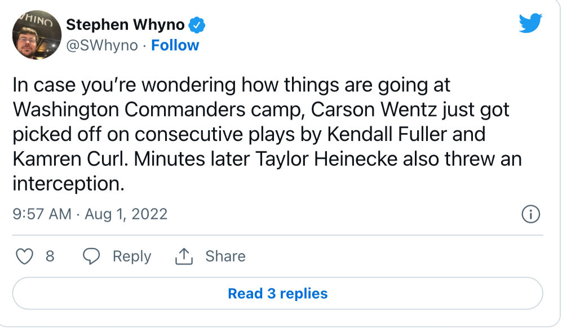Open Stephen Whyno's profile picture

(37, 35)
